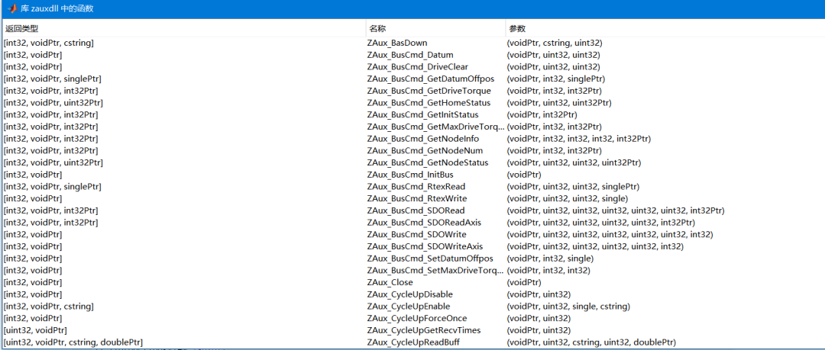Screen dimensions: 825x350
Task: Click ZAux_BusCmd_RtexRead return type cell
Action: coord(52,187)
